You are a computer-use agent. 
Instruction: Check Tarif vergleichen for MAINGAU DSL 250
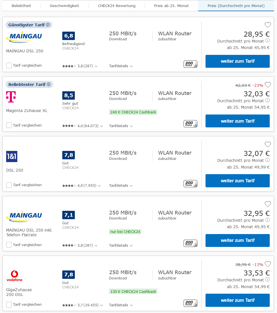9,65
